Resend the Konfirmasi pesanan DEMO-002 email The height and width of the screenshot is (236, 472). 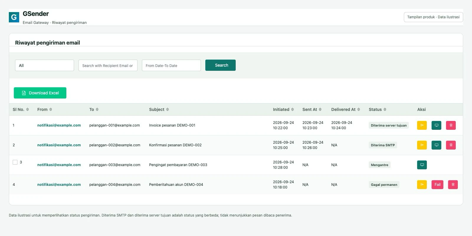[422, 145]
